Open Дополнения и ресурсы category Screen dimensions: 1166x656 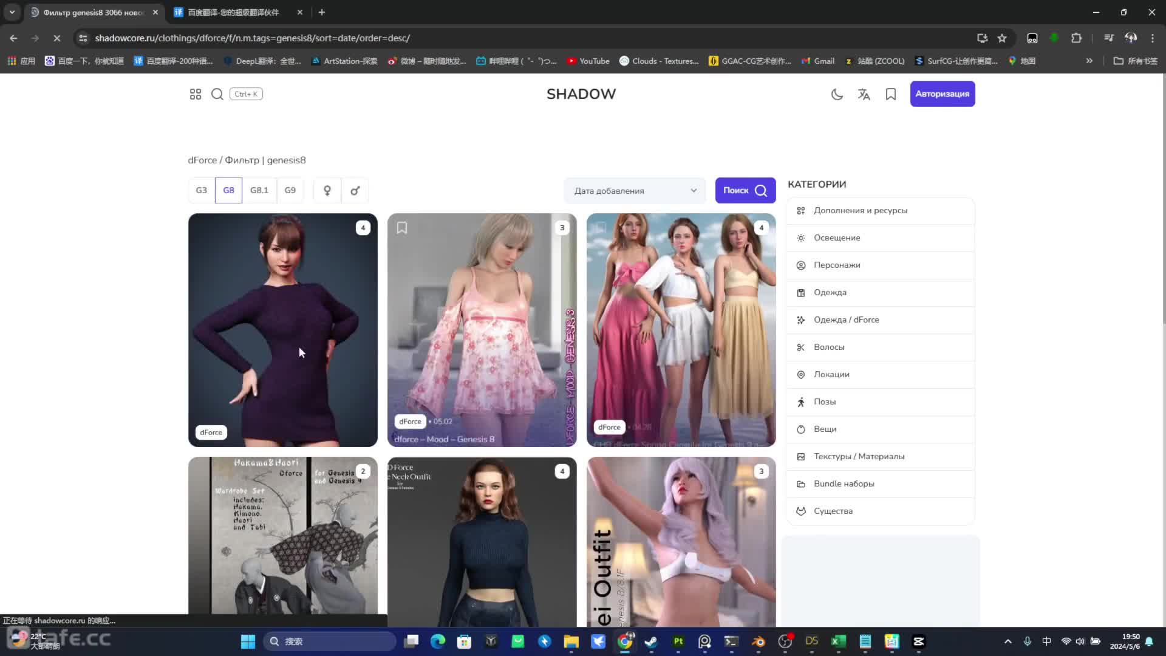pyautogui.click(x=881, y=211)
